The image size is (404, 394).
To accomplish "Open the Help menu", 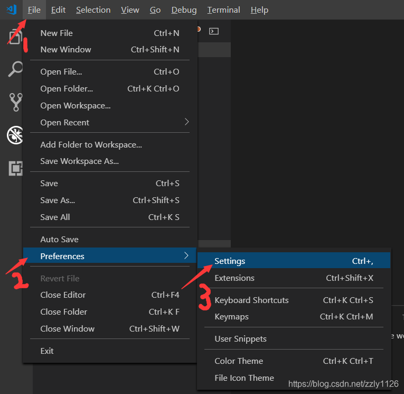I will click(259, 10).
